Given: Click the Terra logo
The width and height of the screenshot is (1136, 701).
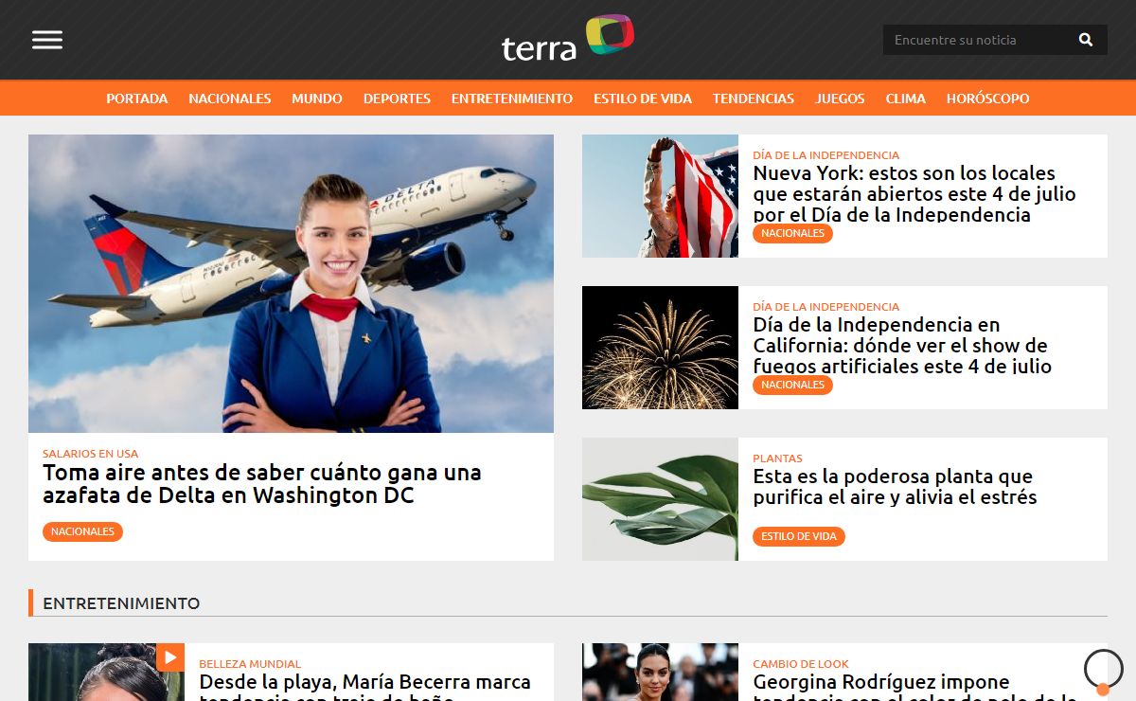Looking at the screenshot, I should [x=568, y=39].
